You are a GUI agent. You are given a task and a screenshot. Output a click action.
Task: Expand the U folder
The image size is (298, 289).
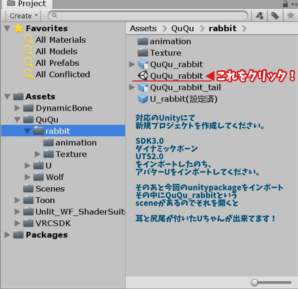point(27,166)
